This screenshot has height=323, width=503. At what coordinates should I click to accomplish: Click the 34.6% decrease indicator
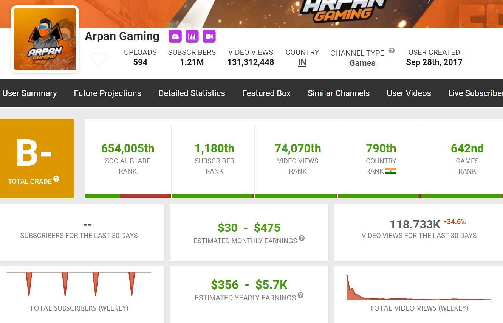(454, 222)
